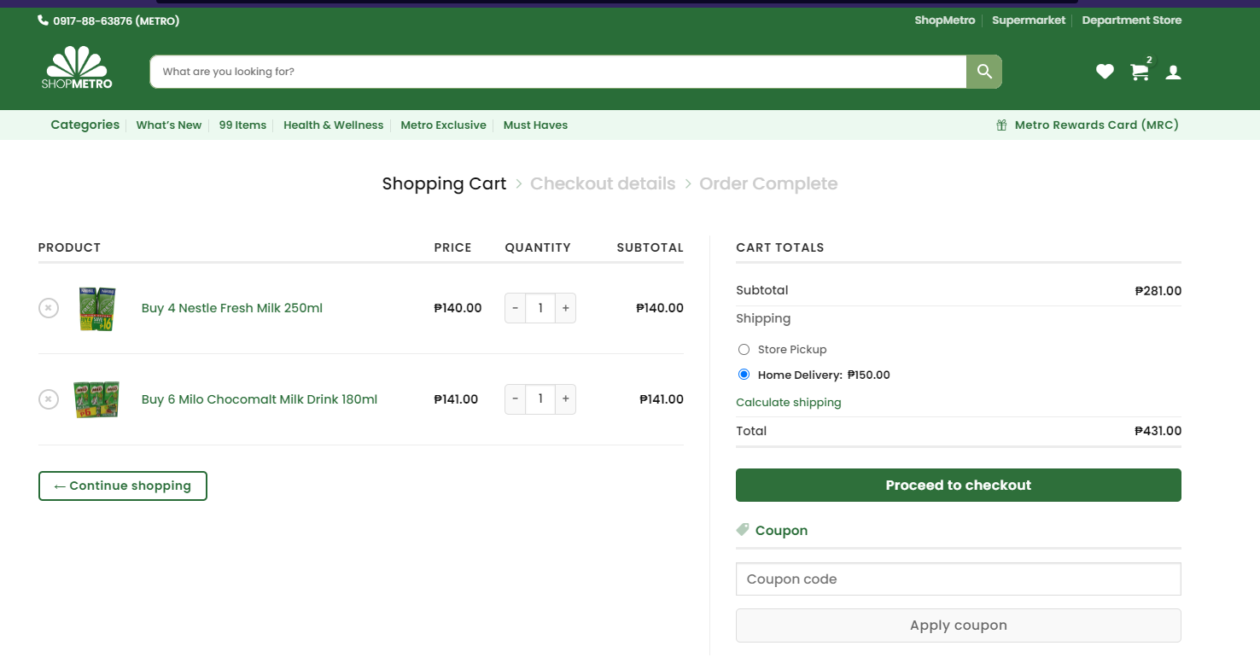The height and width of the screenshot is (669, 1260).
Task: Open the wishlist heart icon
Action: (1105, 72)
